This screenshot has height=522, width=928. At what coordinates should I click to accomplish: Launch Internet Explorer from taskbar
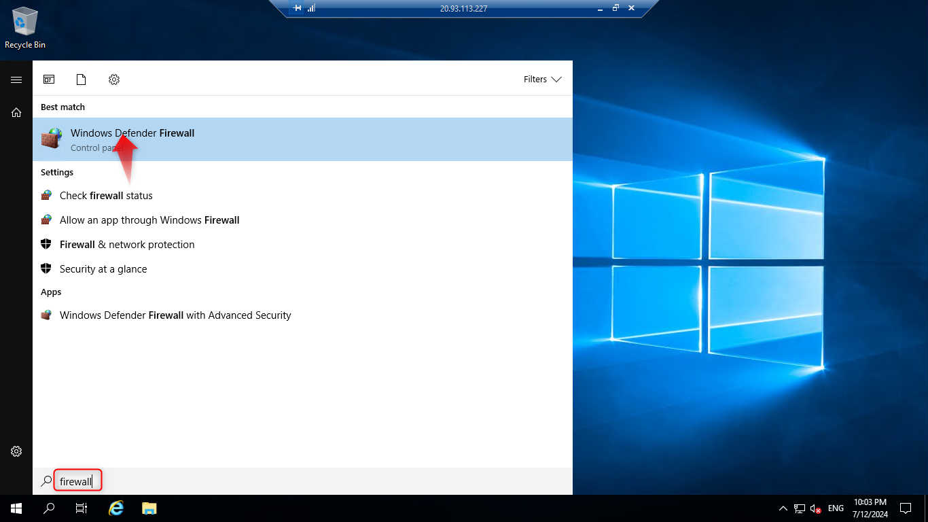[x=117, y=508]
